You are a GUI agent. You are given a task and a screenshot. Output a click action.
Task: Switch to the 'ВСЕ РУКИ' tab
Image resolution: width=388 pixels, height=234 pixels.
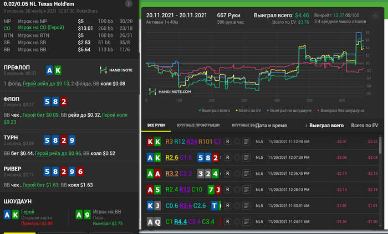click(x=156, y=125)
